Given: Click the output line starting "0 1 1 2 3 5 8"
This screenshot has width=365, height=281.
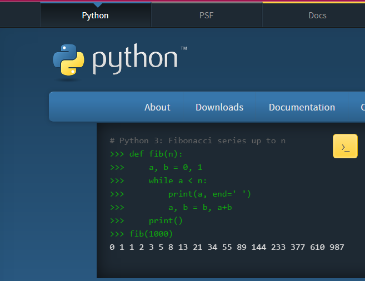Looking at the screenshot, I should click(227, 247).
